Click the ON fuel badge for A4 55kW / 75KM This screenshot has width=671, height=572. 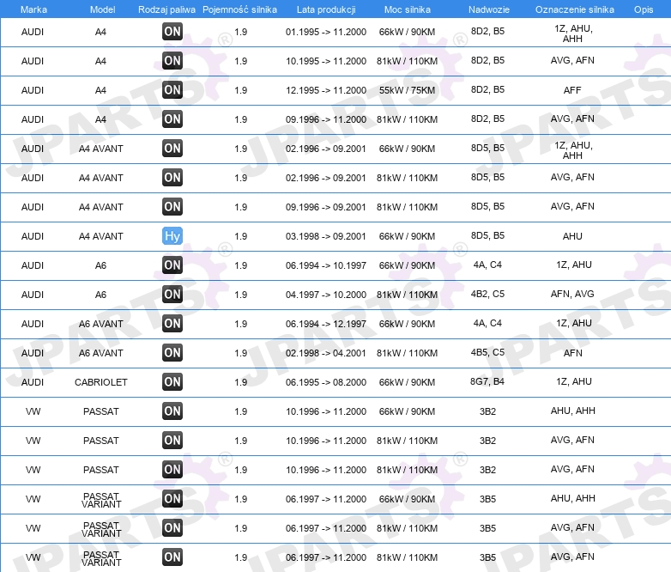pos(172,89)
